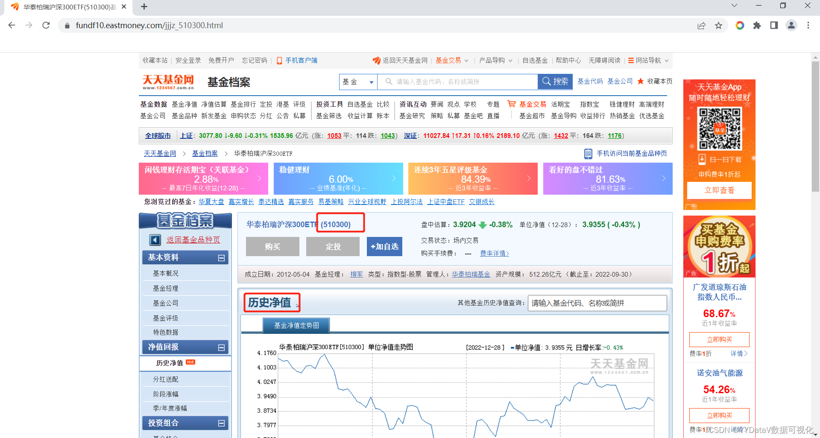This screenshot has height=438, width=820.
Task: Toggle the browser side panel icon
Action: [x=774, y=26]
